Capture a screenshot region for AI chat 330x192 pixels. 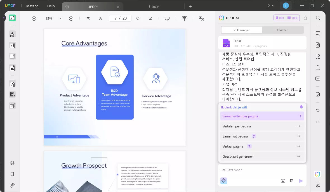coord(292,181)
